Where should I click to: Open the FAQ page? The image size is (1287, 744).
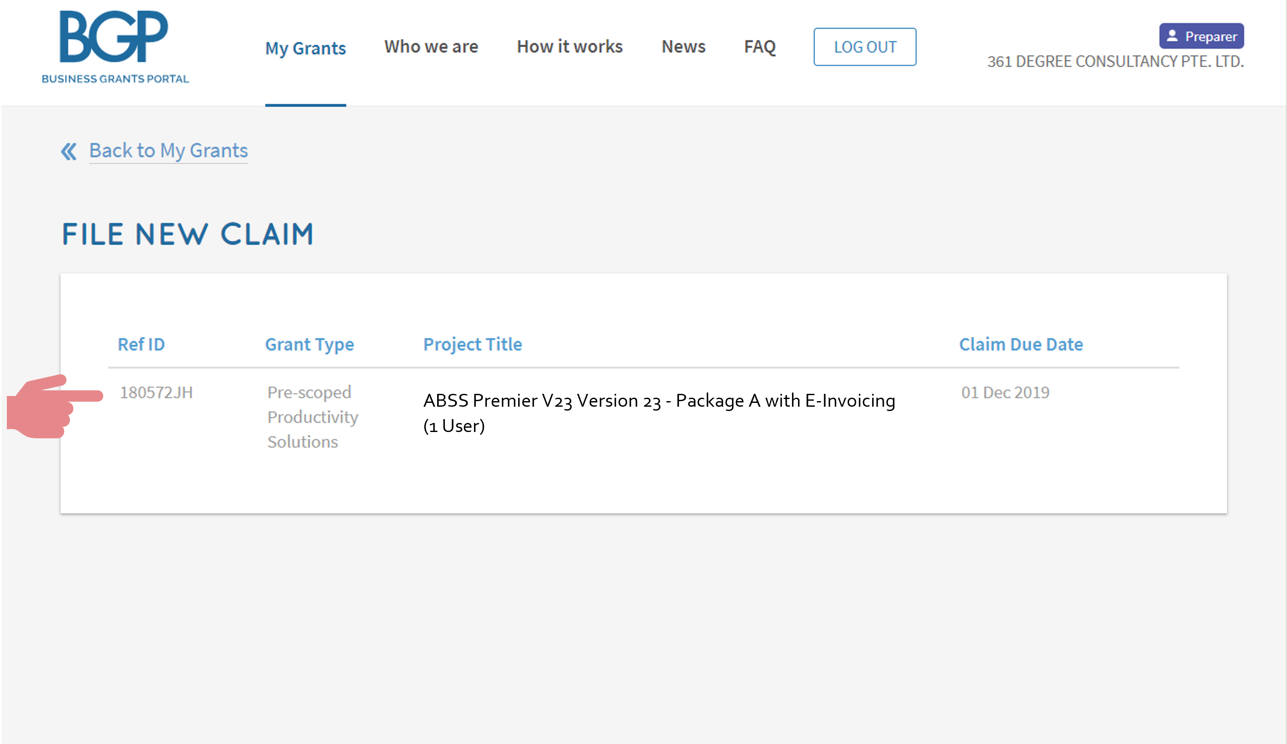click(x=759, y=47)
